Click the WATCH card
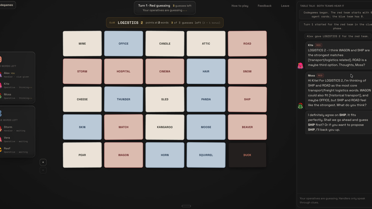The width and height of the screenshot is (372, 209). tap(124, 127)
